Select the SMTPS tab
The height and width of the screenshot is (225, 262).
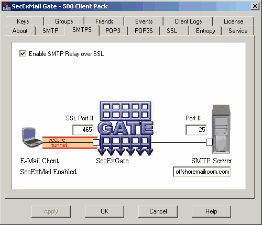82,30
